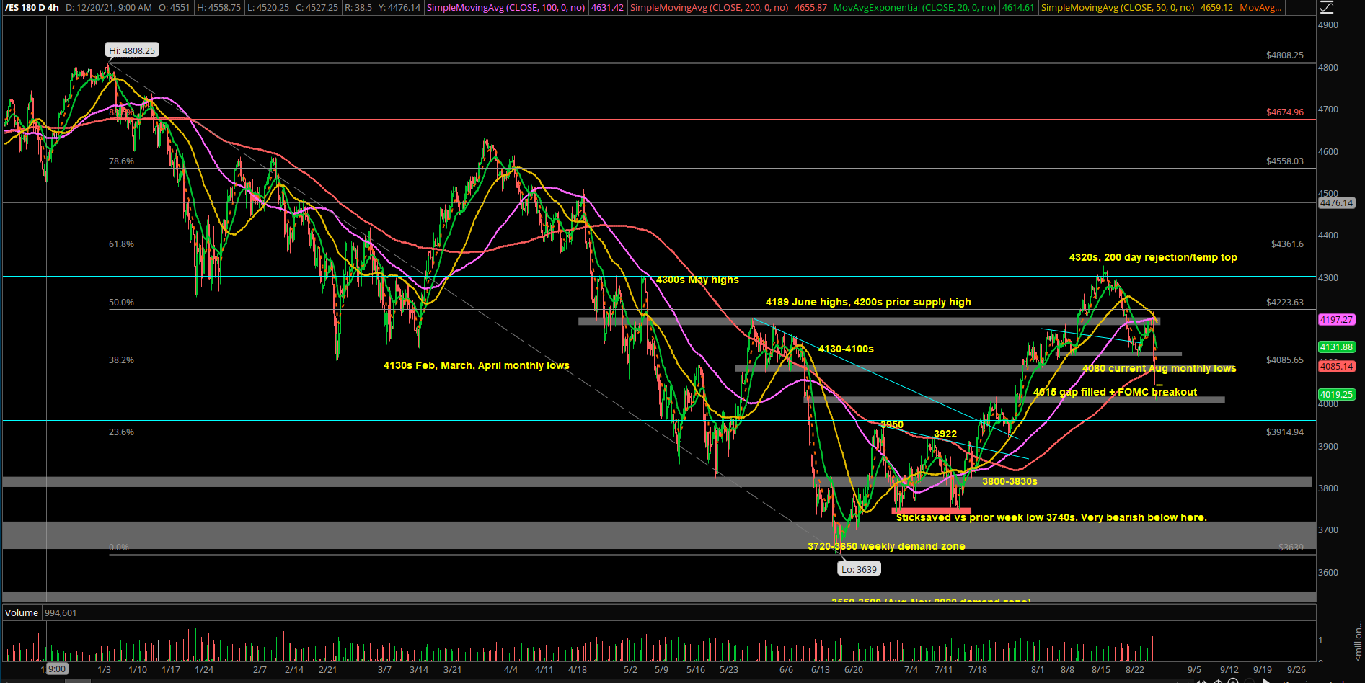Click the date field D: 12/20/21, 9:00 AM
The height and width of the screenshot is (683, 1365).
point(108,7)
